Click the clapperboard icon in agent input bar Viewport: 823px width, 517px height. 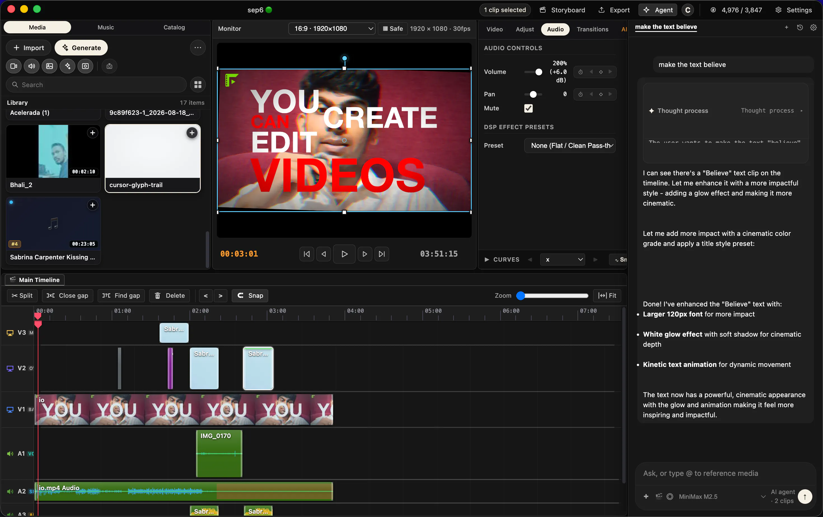[659, 496]
